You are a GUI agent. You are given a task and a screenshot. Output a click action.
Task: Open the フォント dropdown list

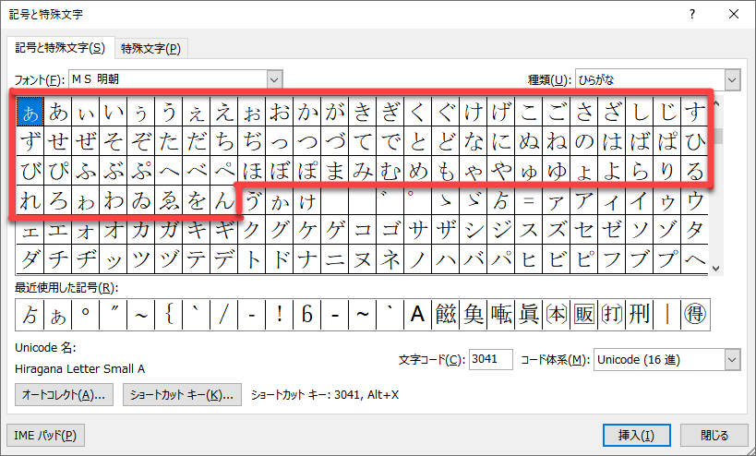tap(274, 80)
